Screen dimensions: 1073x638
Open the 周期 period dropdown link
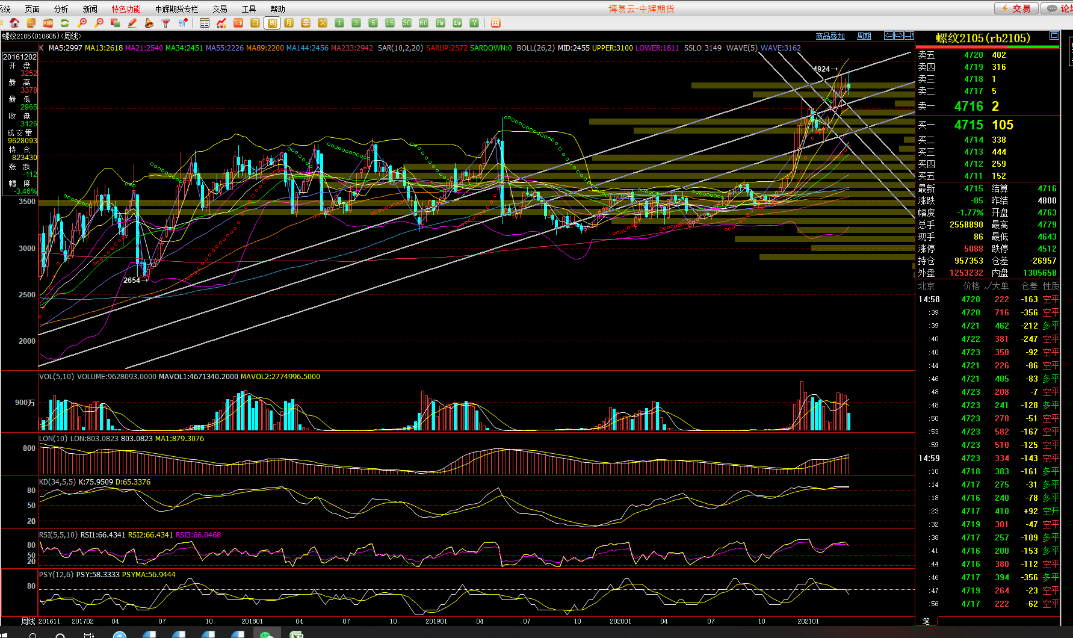(x=864, y=36)
